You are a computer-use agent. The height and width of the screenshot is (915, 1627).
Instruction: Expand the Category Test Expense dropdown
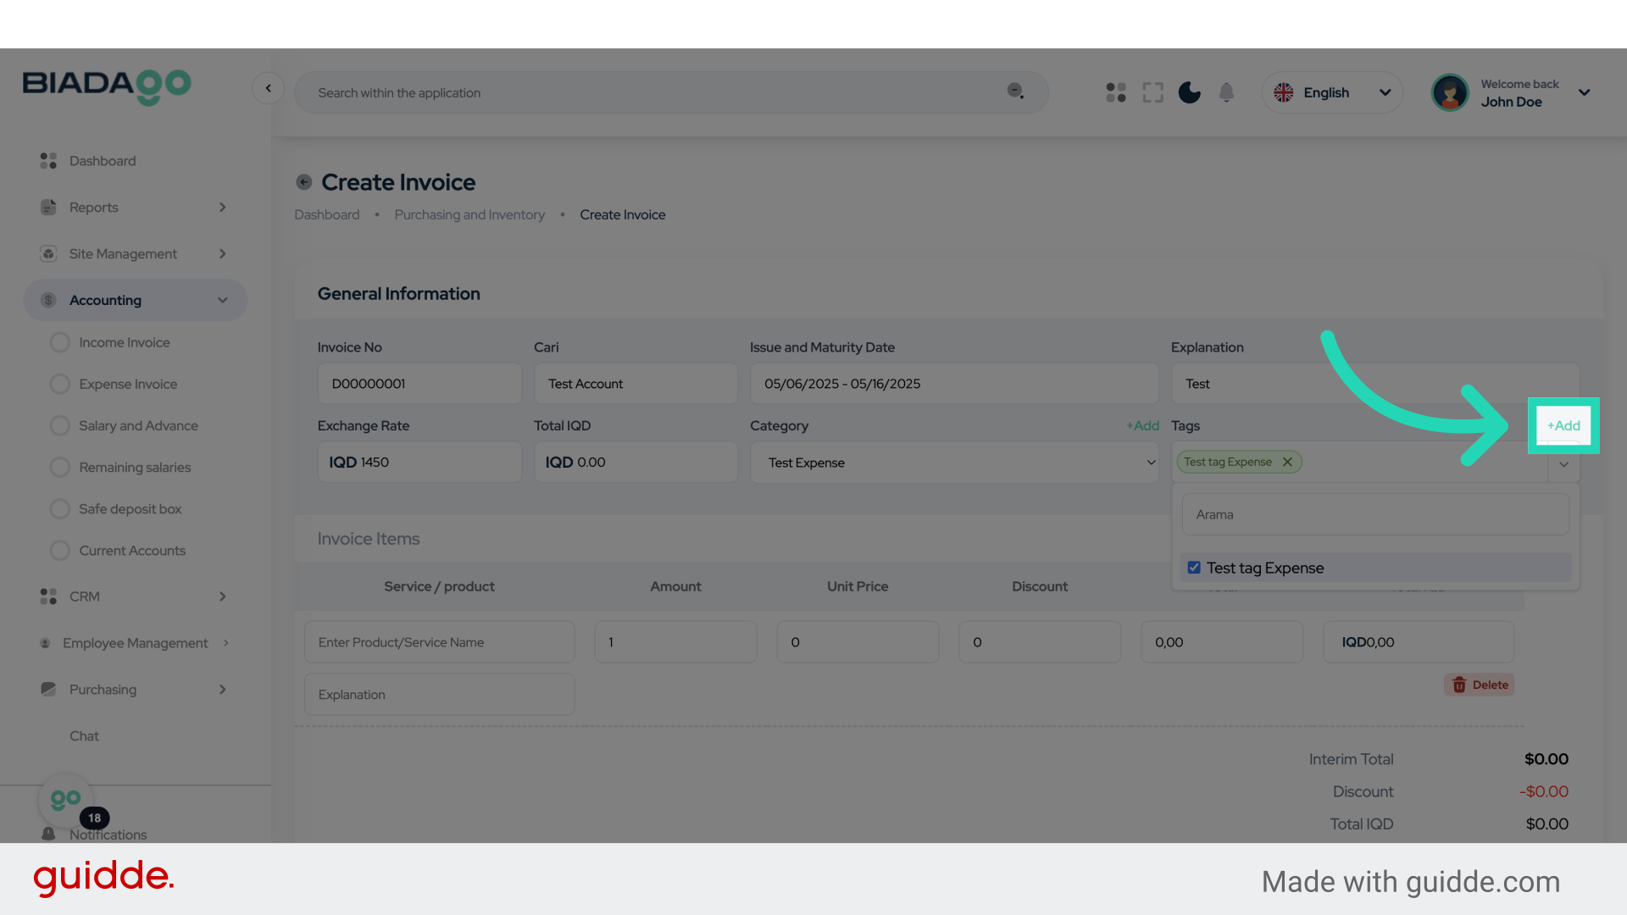pos(954,463)
